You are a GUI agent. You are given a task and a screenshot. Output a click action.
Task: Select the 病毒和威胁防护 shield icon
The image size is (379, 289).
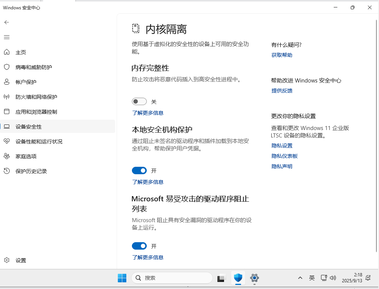point(7,67)
